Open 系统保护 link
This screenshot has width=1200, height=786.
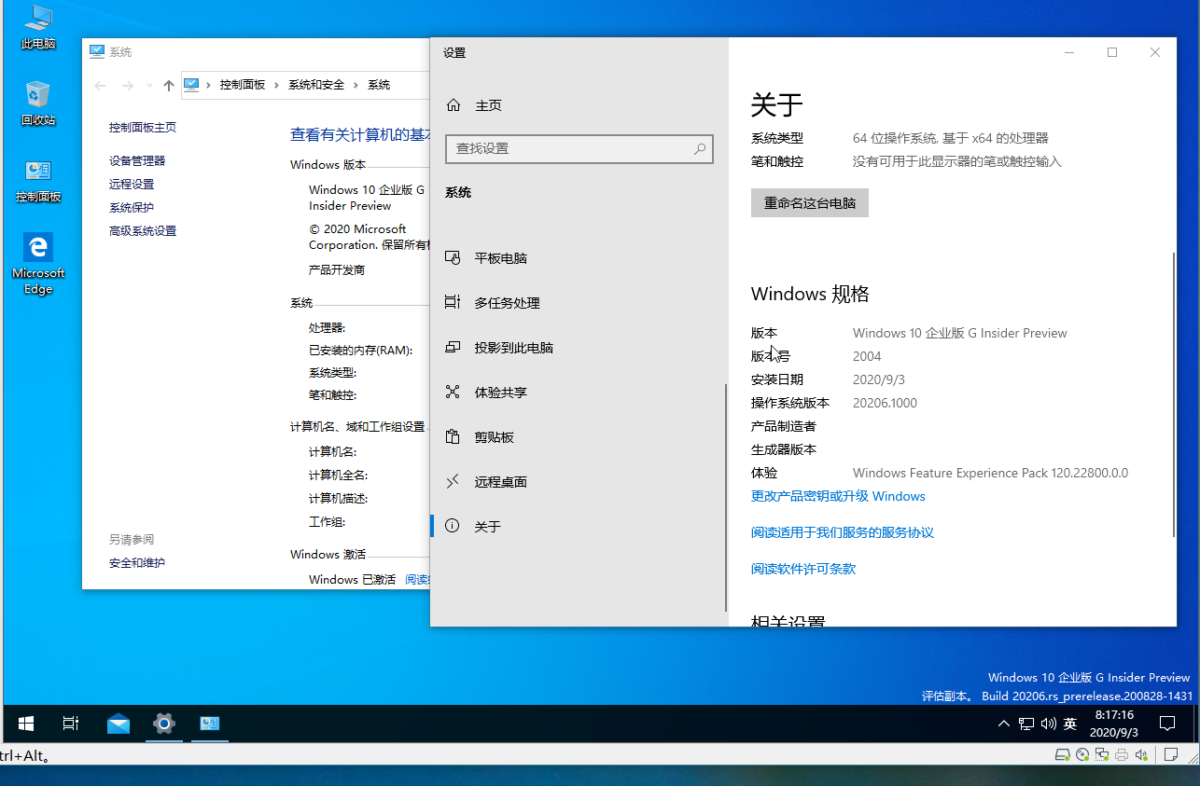(x=132, y=208)
